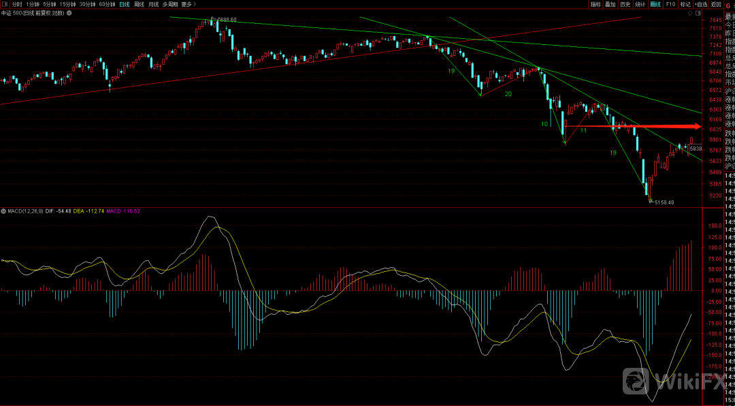This screenshot has height=406, width=735.
Task: Open F10 company information
Action: [x=670, y=4]
